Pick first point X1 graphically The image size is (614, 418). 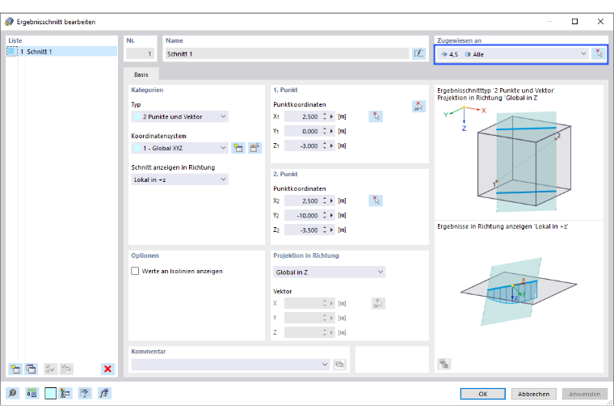pos(376,116)
